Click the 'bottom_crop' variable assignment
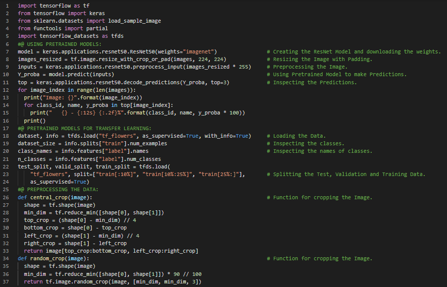 pos(41,228)
